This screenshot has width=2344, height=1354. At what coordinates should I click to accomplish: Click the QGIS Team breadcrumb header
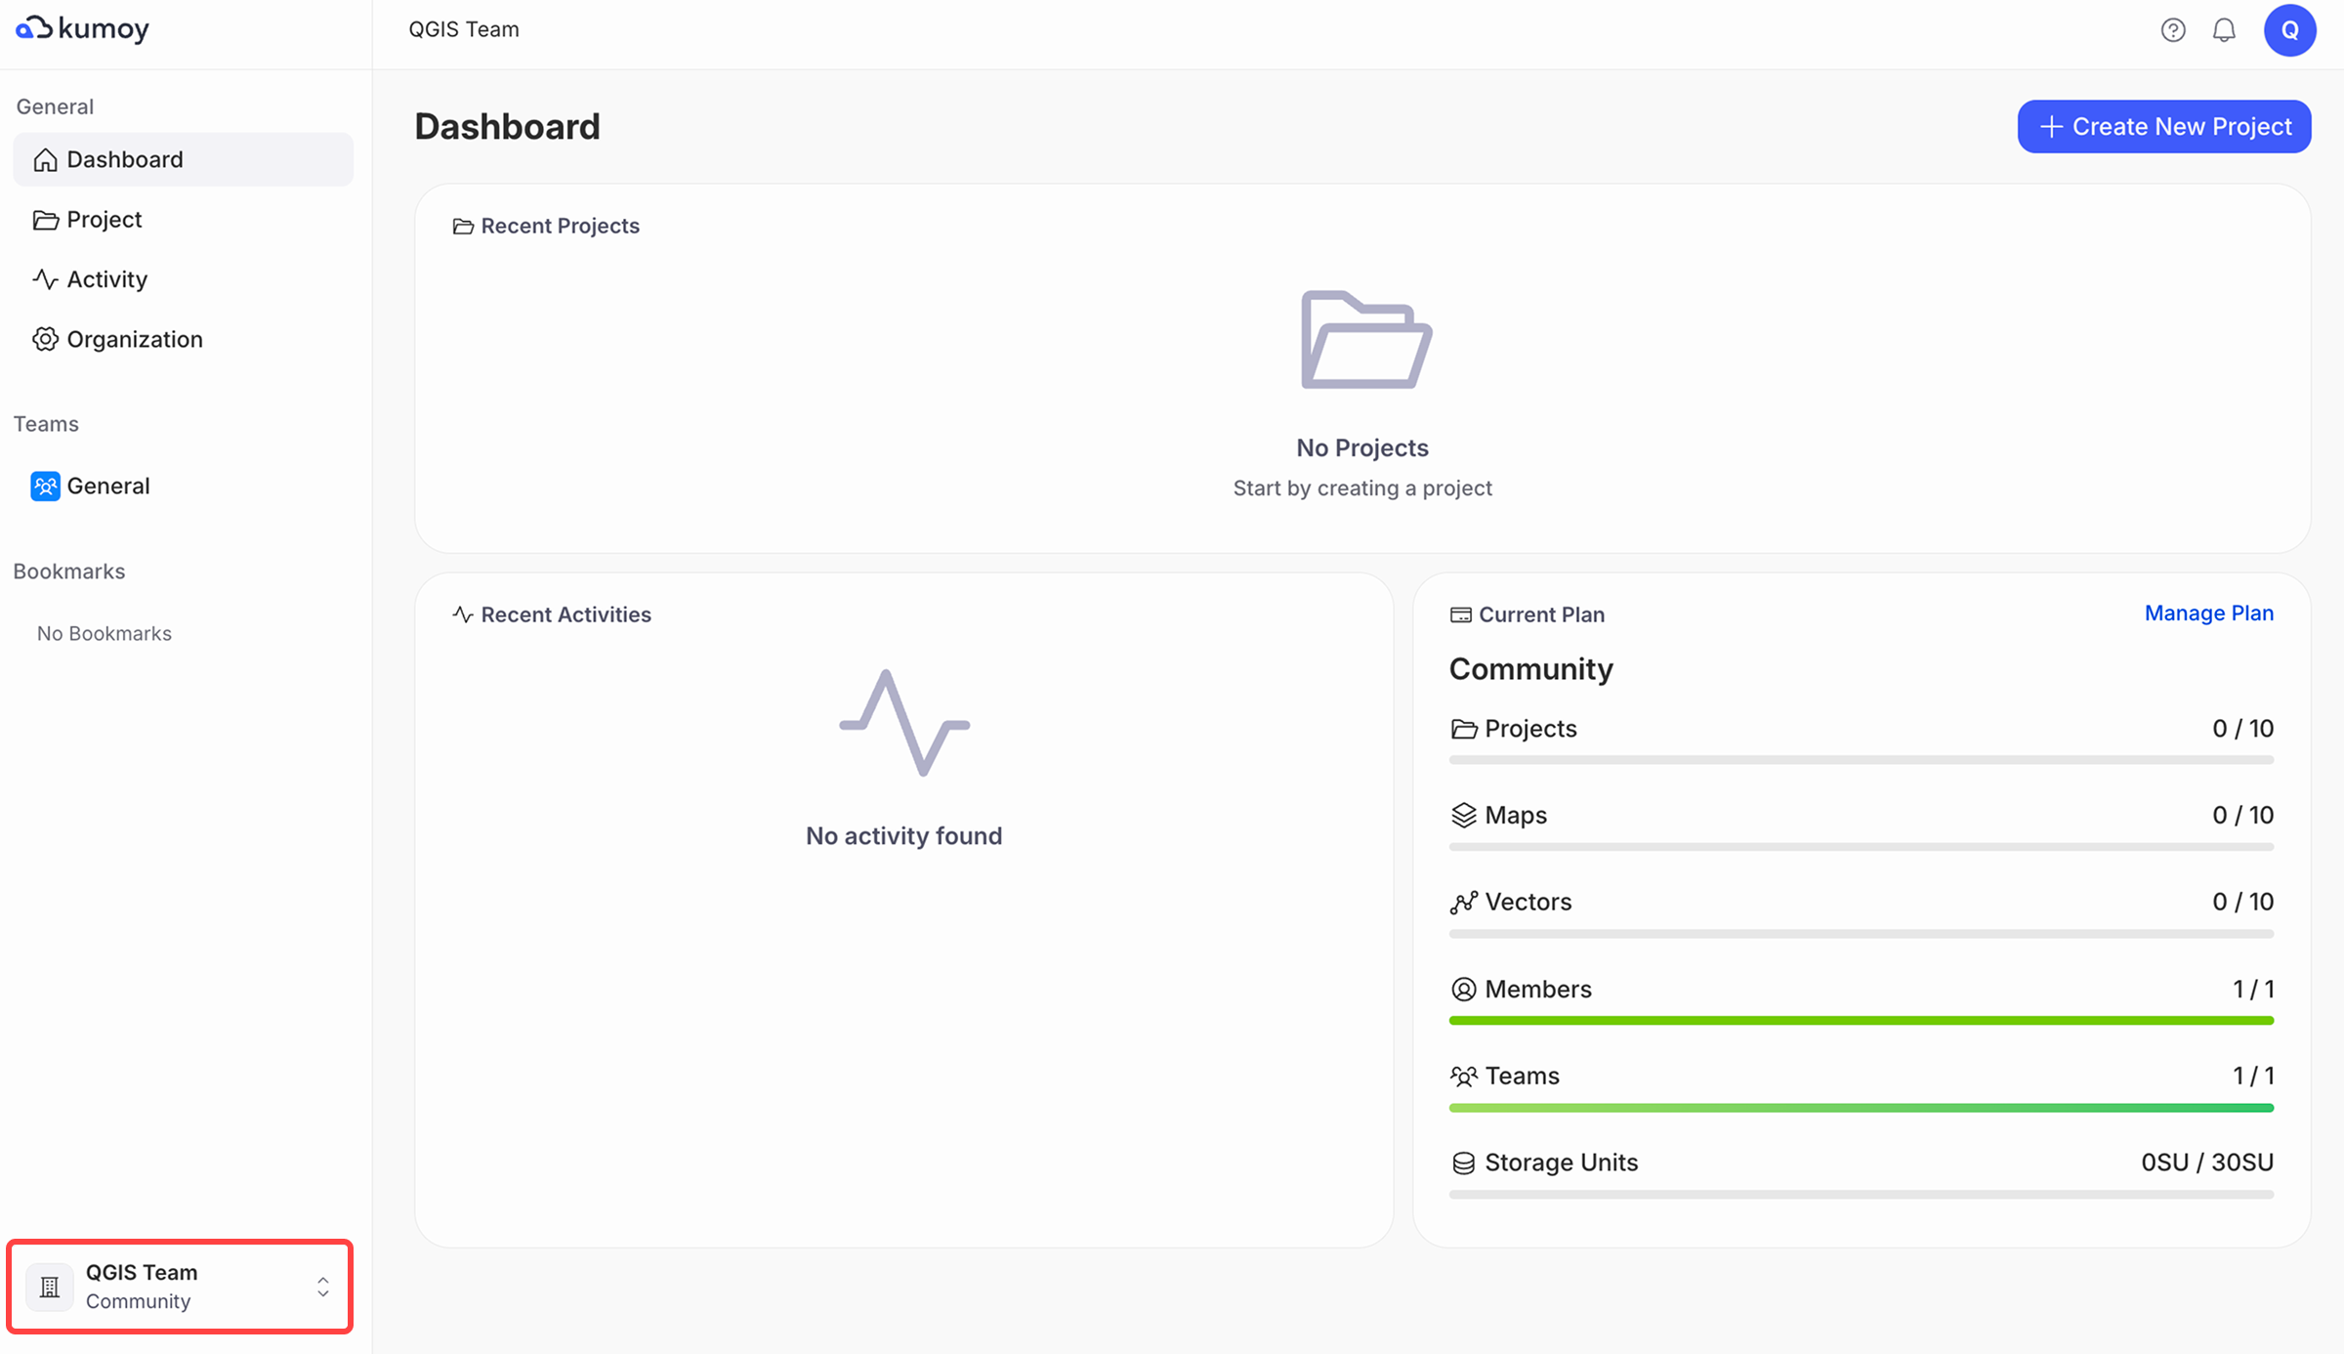(464, 29)
